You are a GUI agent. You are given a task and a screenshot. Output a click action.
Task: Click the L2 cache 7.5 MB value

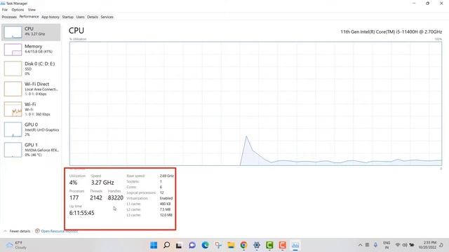click(166, 209)
